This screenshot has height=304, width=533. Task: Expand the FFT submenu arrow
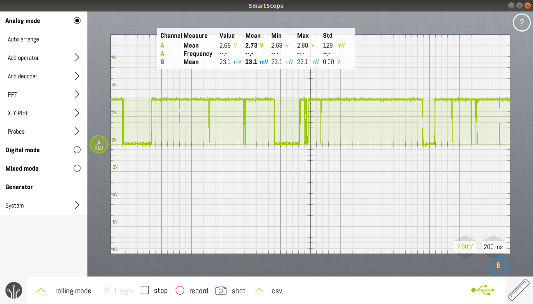(x=77, y=94)
